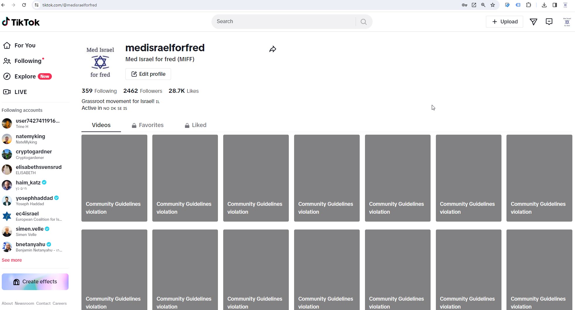Expand following accounts with See more
The image size is (575, 310).
[12, 260]
